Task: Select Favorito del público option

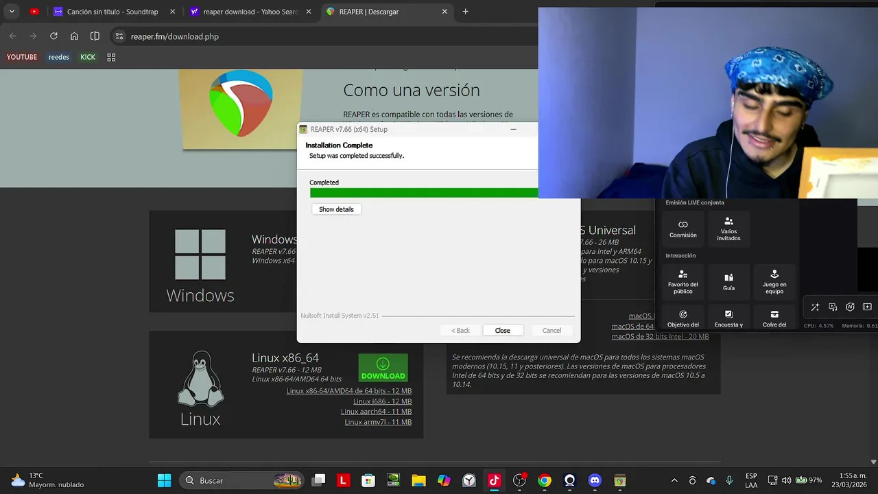Action: point(683,282)
